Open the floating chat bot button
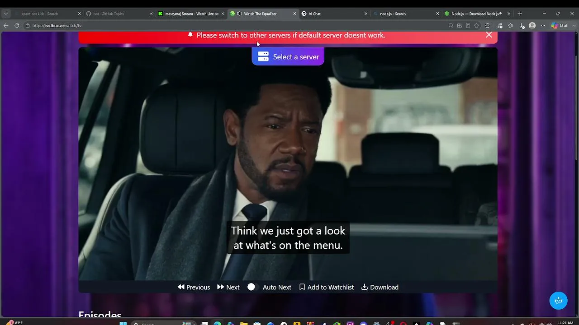The image size is (579, 325). (558, 301)
